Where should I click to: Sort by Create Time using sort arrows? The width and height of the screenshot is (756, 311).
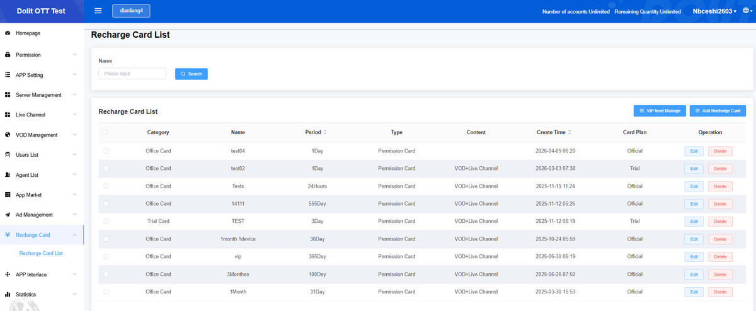pos(570,132)
